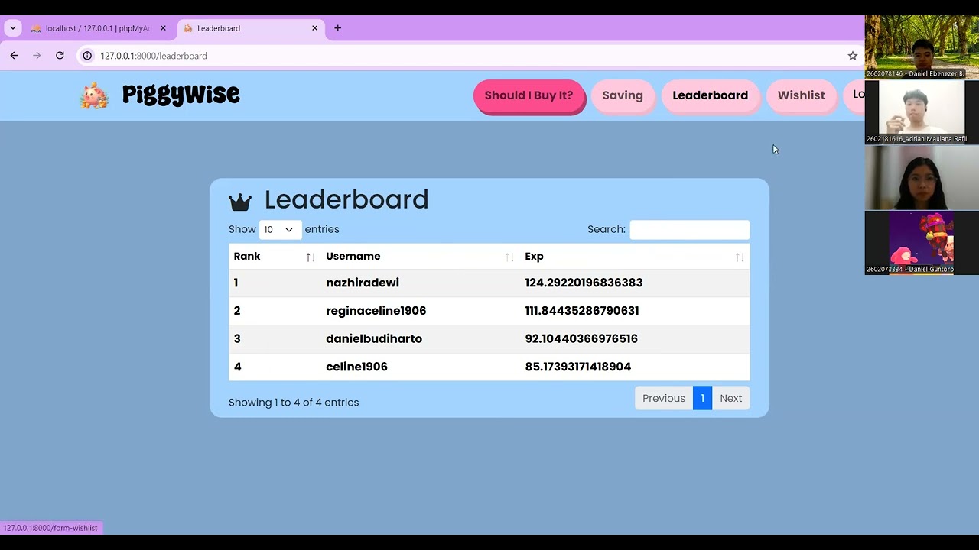Image resolution: width=979 pixels, height=550 pixels.
Task: Open the site information icon in address bar
Action: pos(87,56)
